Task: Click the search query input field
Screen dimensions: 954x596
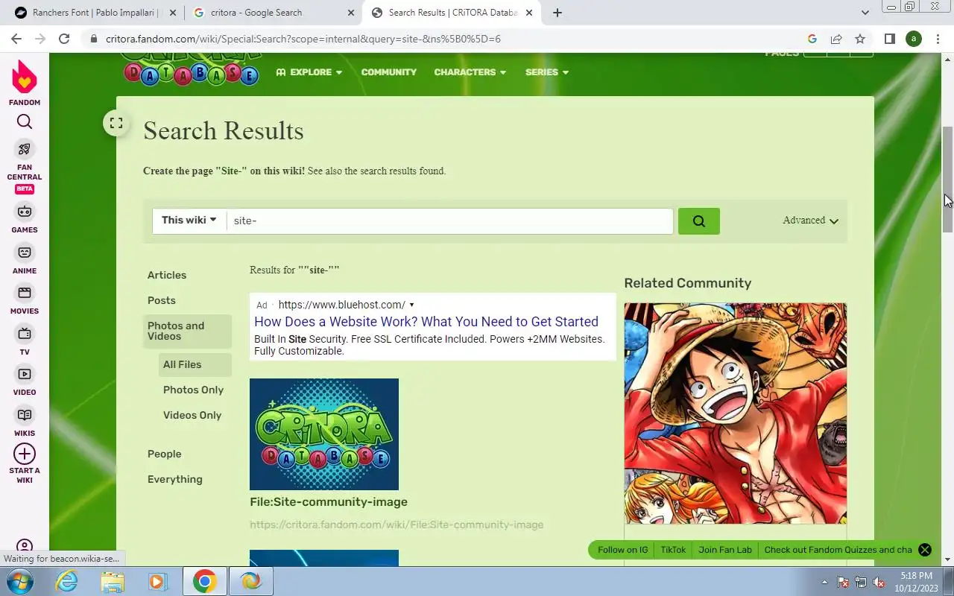Action: tap(450, 221)
